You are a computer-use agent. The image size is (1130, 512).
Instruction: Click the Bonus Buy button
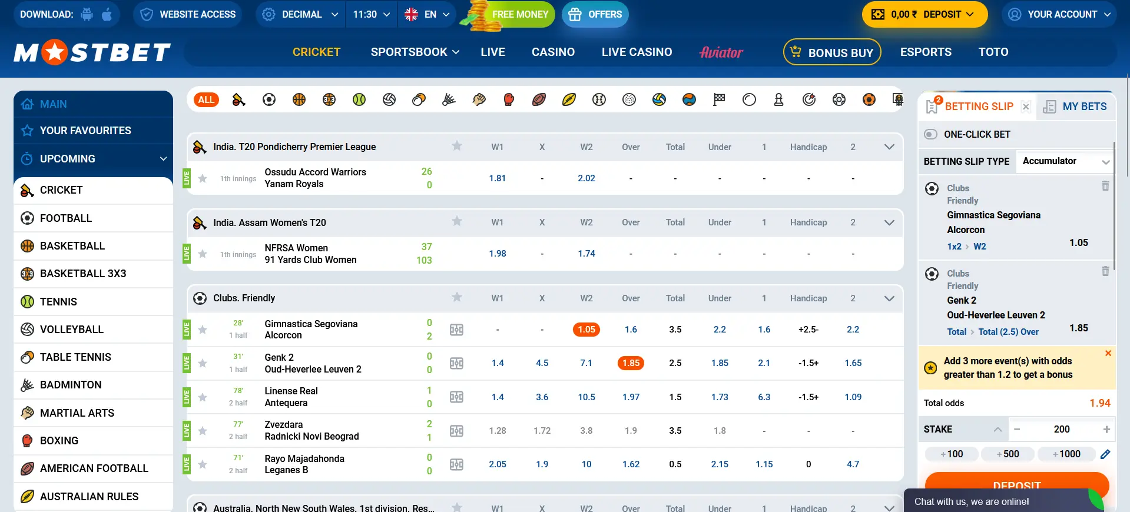832,52
